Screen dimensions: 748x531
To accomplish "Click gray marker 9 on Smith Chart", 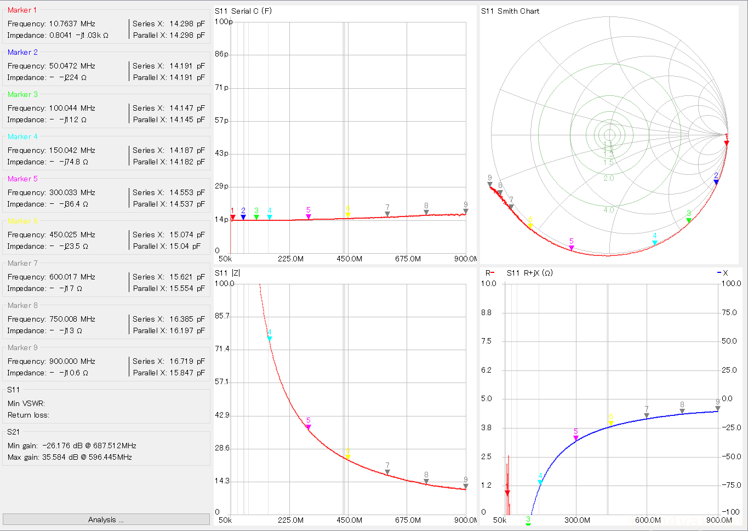I will [x=490, y=185].
